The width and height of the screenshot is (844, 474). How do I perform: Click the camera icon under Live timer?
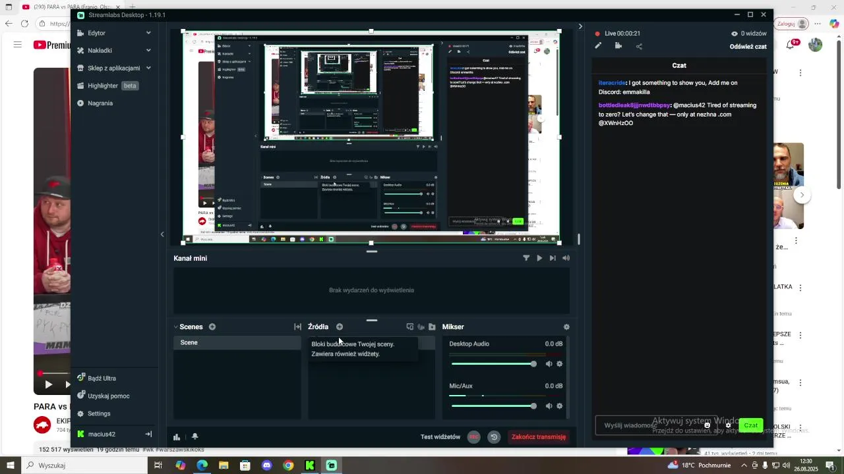click(x=618, y=46)
